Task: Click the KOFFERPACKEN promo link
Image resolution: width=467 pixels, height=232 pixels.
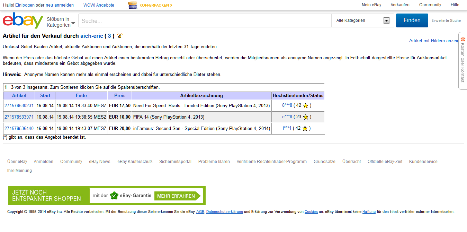Action: coord(156,5)
